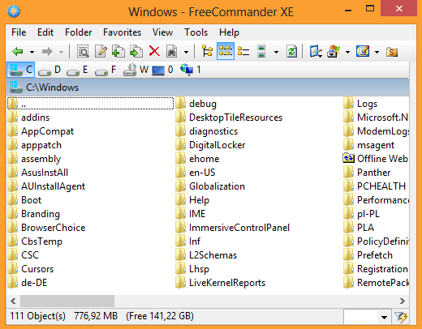Open the file viewer magnifier icon

(x=83, y=51)
